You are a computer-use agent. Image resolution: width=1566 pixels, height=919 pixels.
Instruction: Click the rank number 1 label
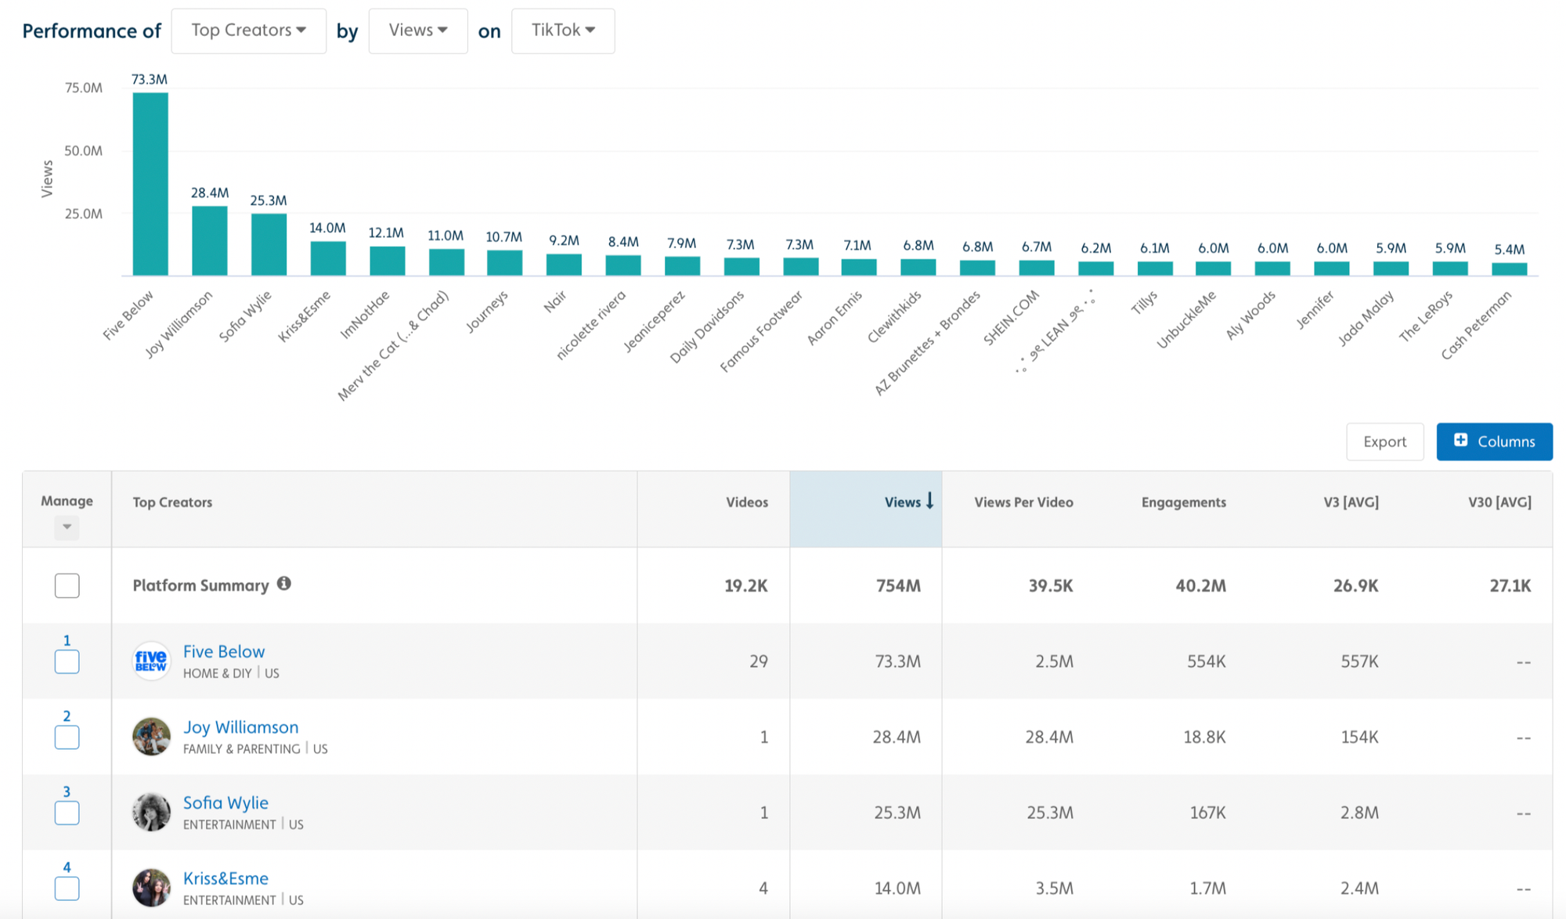[67, 640]
